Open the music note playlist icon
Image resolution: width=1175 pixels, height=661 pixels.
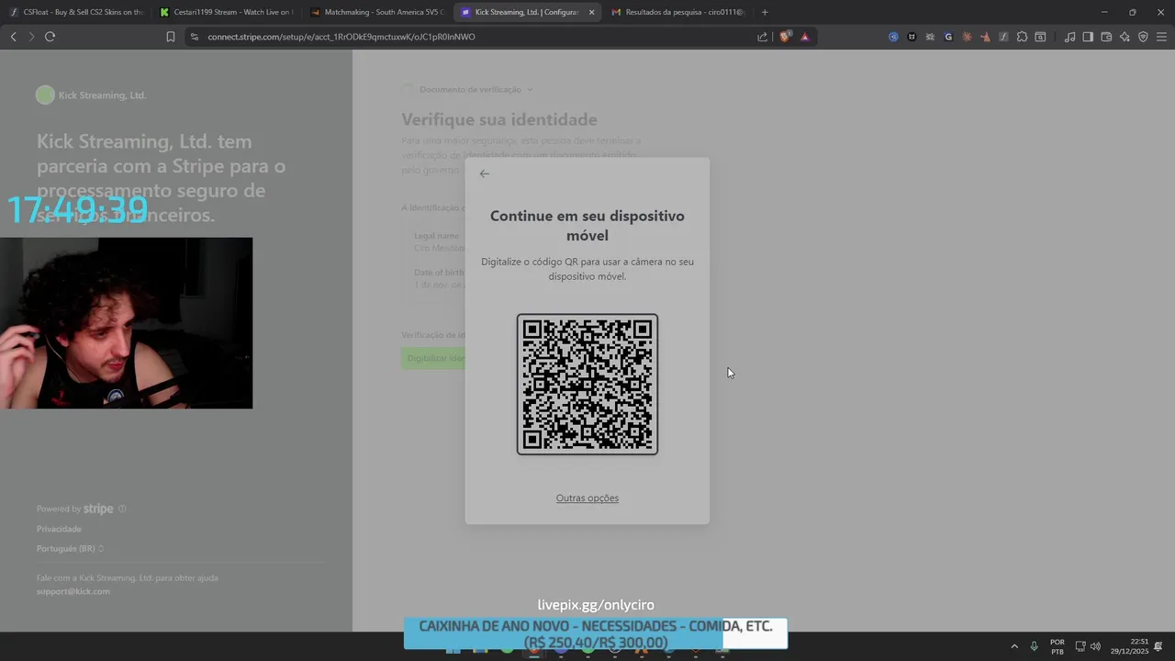[1069, 37]
